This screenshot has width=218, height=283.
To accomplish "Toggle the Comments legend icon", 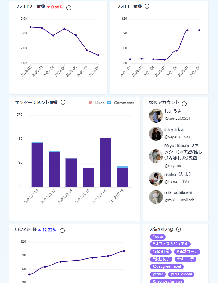I will pos(109,103).
